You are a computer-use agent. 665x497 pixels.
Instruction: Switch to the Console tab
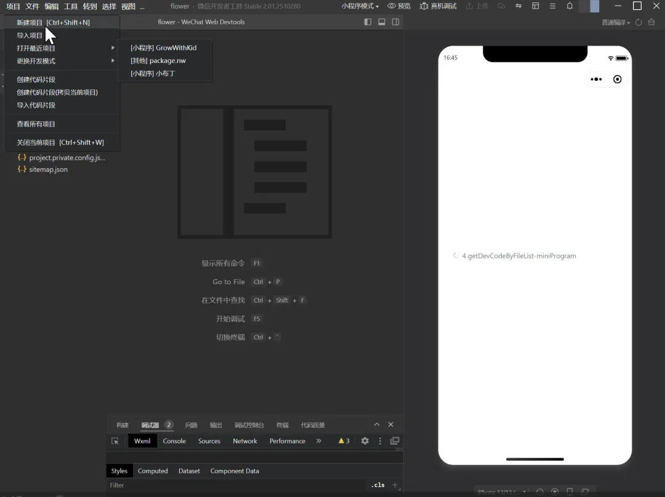pos(174,441)
